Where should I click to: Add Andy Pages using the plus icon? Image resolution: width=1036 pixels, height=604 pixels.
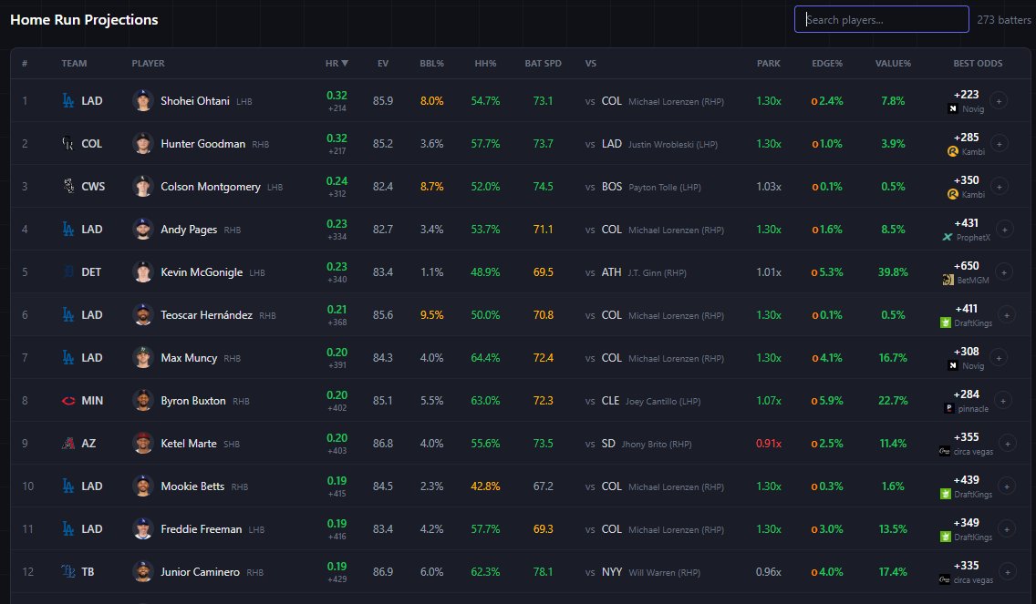(1004, 230)
